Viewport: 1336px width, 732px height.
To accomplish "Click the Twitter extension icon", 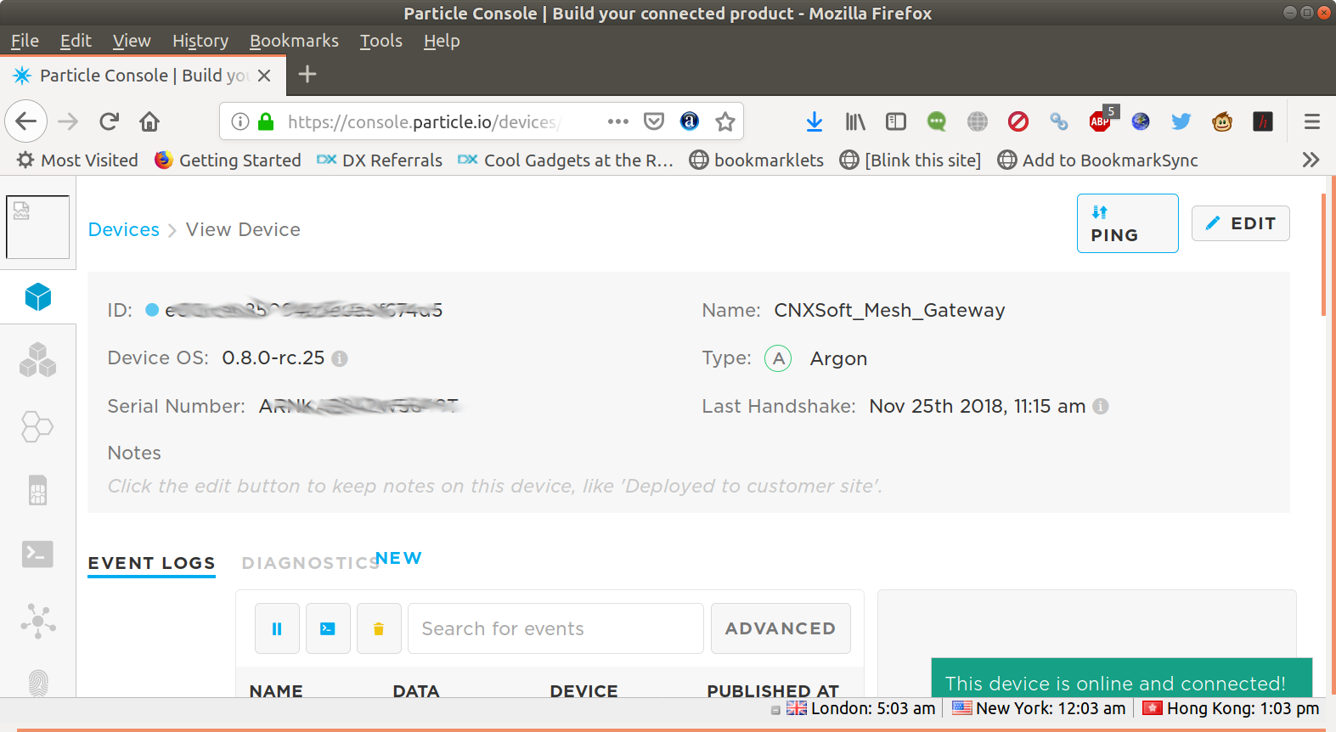I will pyautogui.click(x=1181, y=121).
